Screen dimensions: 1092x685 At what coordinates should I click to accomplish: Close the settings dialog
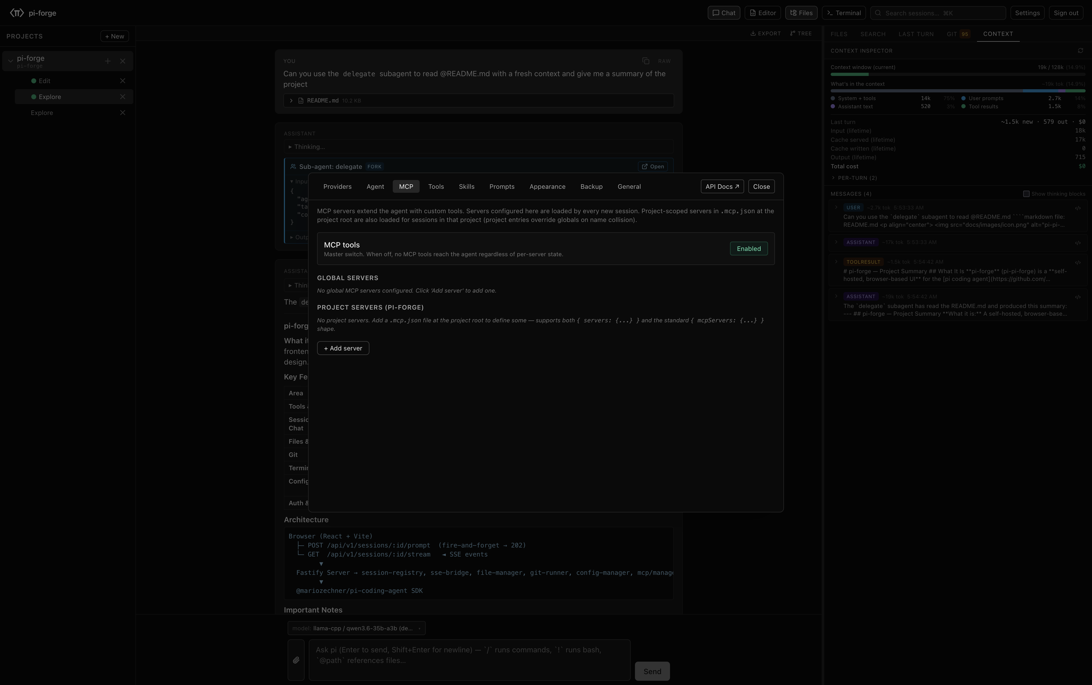click(x=761, y=187)
